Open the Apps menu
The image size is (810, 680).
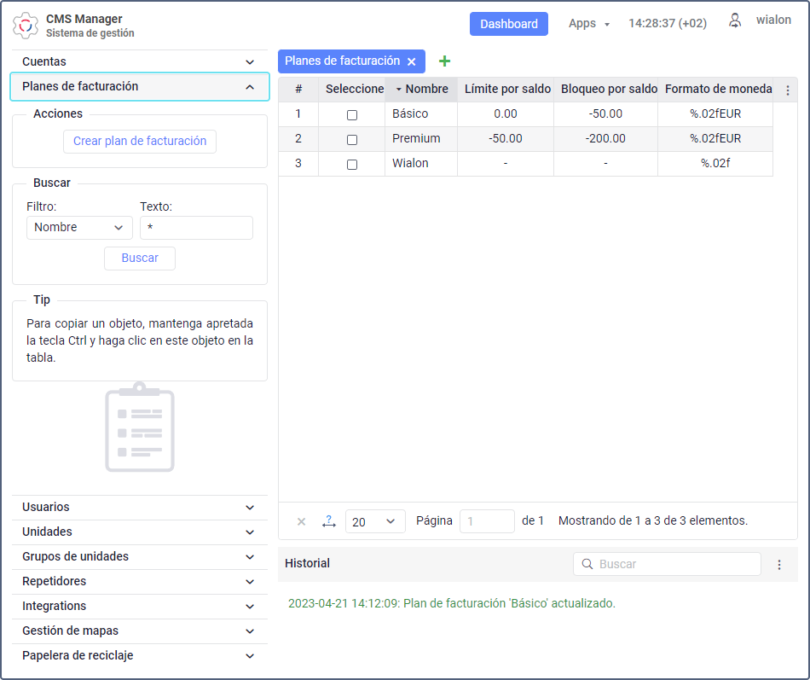coord(588,24)
